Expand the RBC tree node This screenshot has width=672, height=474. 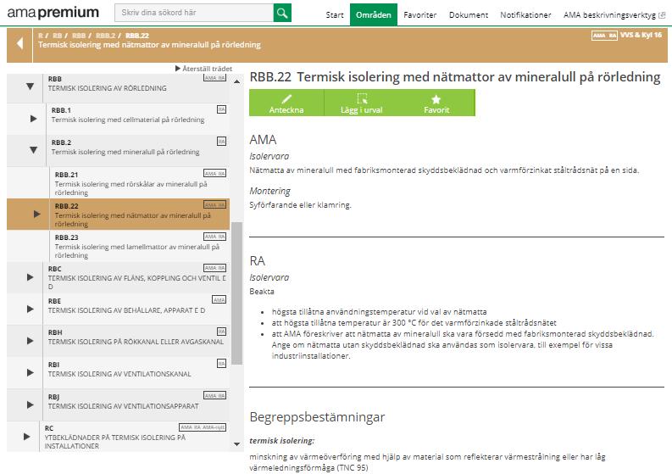(x=30, y=277)
